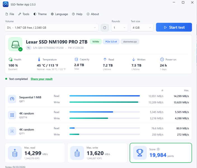197x168 pixels.
Task: Click the 76.6 MB/s average value
Action: (157, 129)
